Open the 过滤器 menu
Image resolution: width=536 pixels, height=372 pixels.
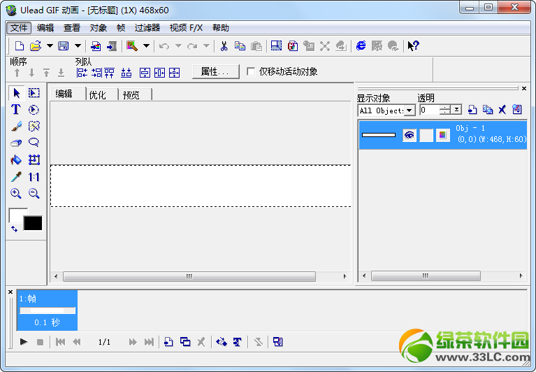point(147,28)
